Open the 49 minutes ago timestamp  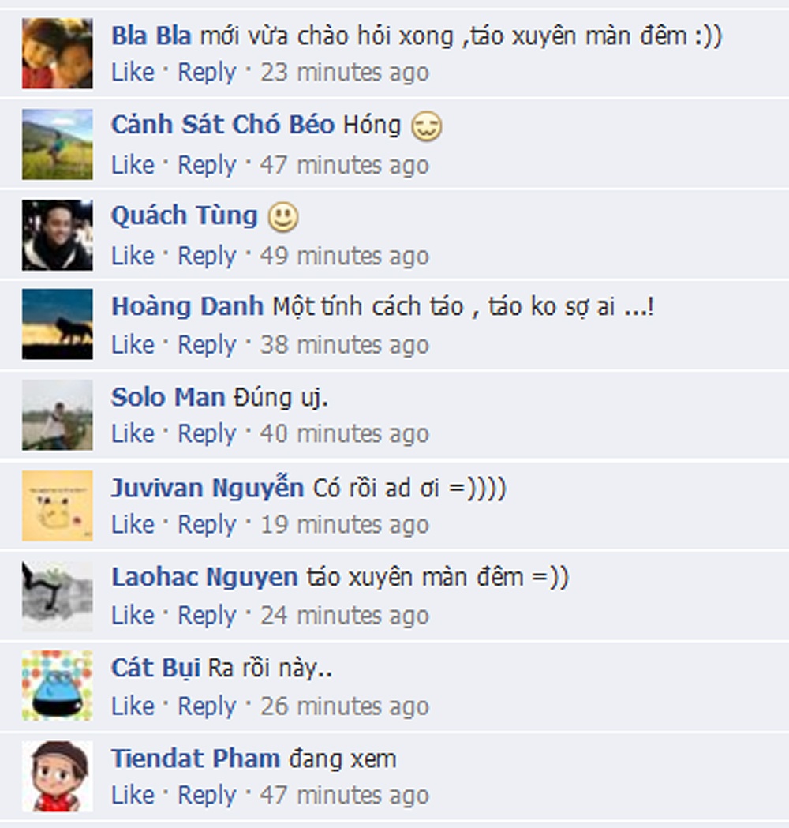pos(344,256)
